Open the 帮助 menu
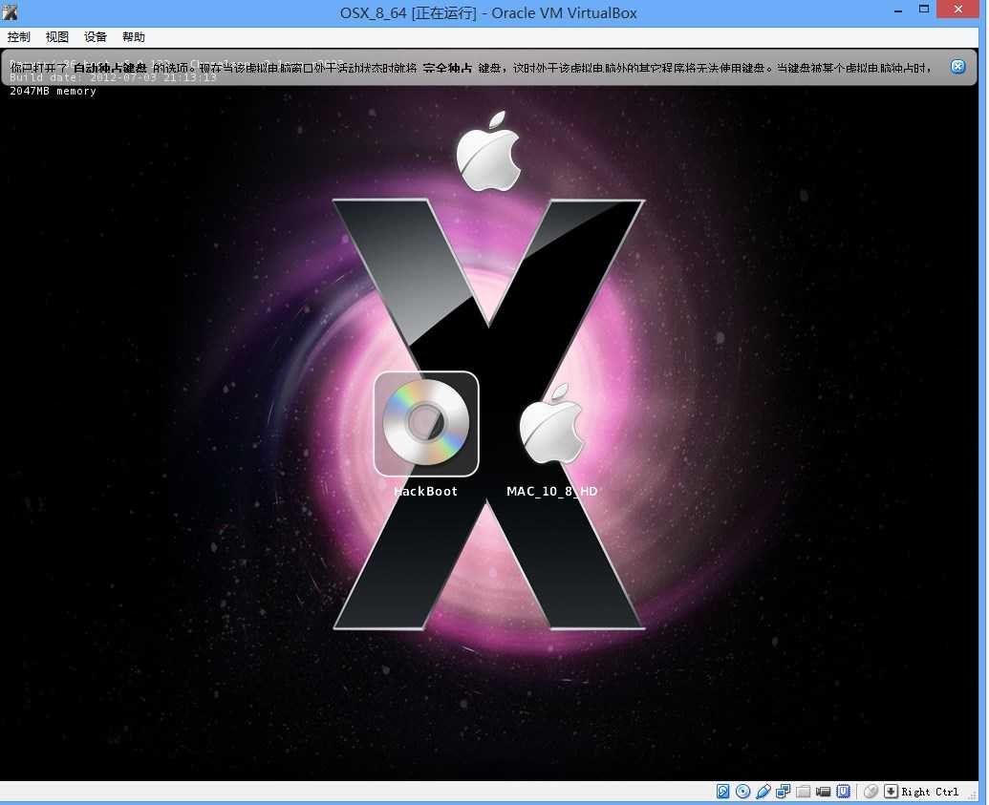 click(134, 37)
